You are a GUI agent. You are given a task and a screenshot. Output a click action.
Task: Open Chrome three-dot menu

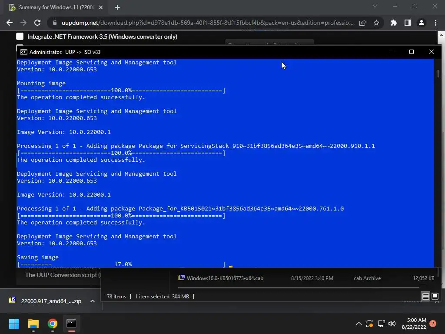coord(435,23)
